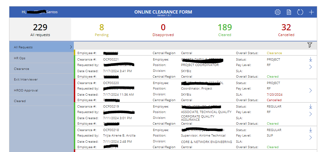Show the 32 Cancelled requests
The image size is (325, 152).
[286, 30]
